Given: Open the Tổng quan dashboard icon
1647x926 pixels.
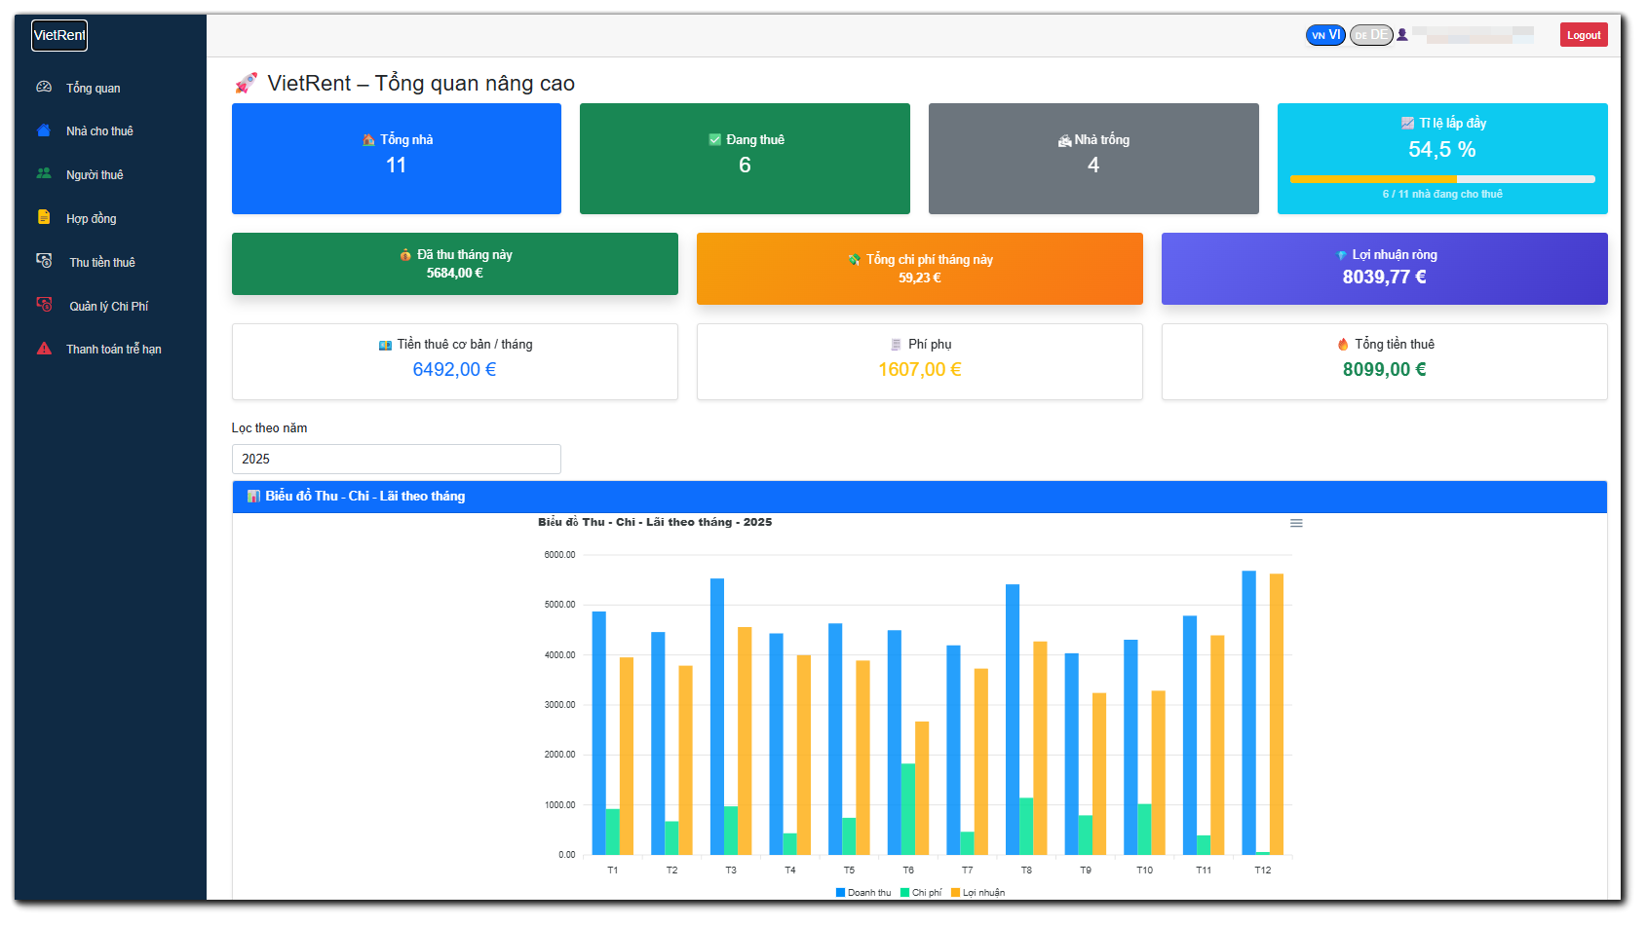Looking at the screenshot, I should pyautogui.click(x=43, y=87).
